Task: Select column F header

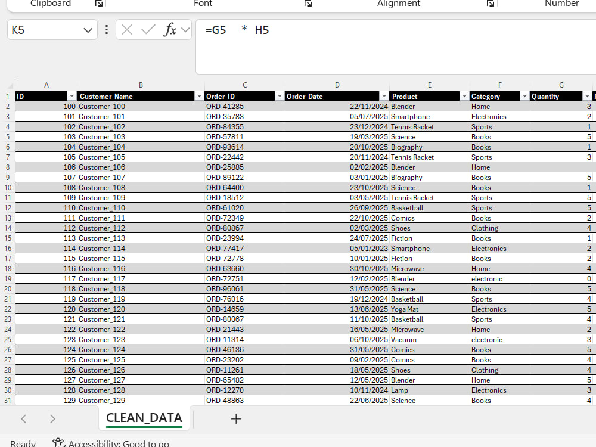Action: pyautogui.click(x=500, y=85)
